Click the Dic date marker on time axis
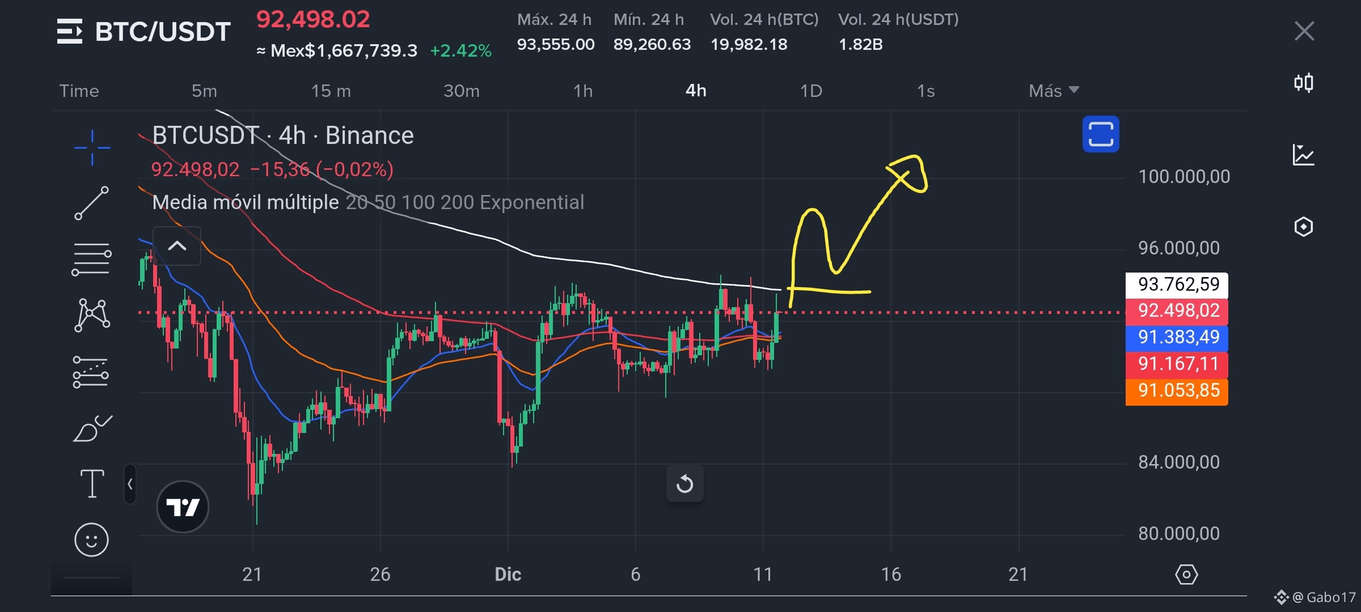The width and height of the screenshot is (1361, 612). [x=508, y=575]
